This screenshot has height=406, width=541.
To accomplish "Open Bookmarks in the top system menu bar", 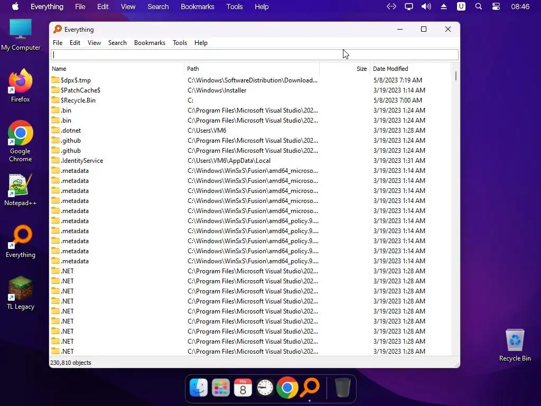I will (x=198, y=6).
